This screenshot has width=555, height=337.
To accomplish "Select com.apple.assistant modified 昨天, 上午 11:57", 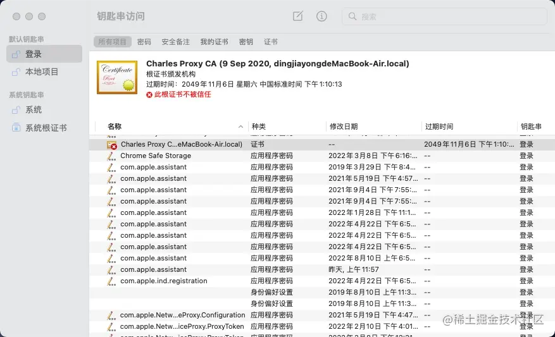I will 321,269.
